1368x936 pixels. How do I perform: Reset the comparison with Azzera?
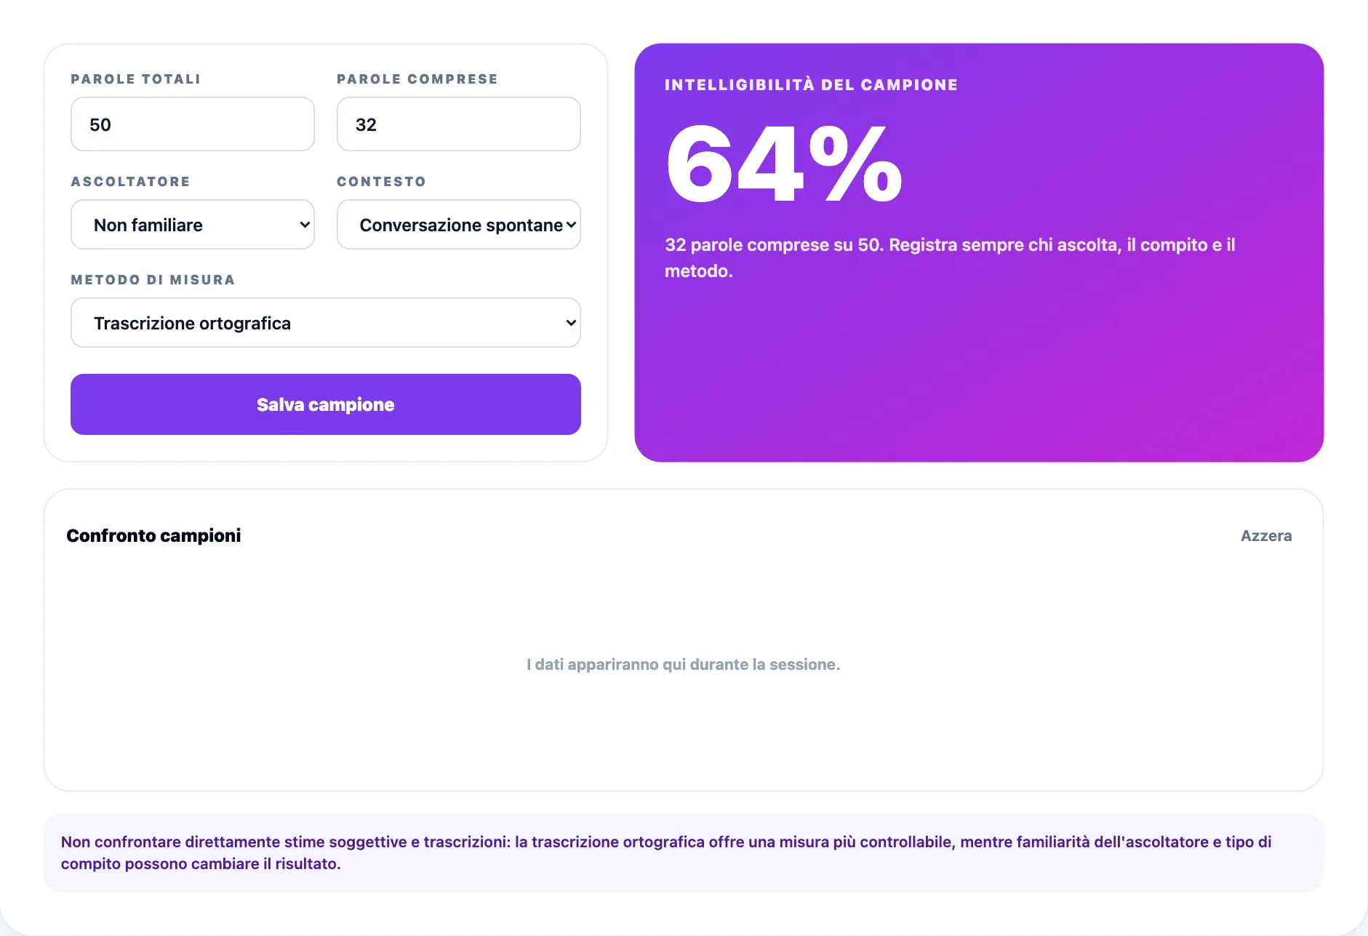click(1266, 536)
